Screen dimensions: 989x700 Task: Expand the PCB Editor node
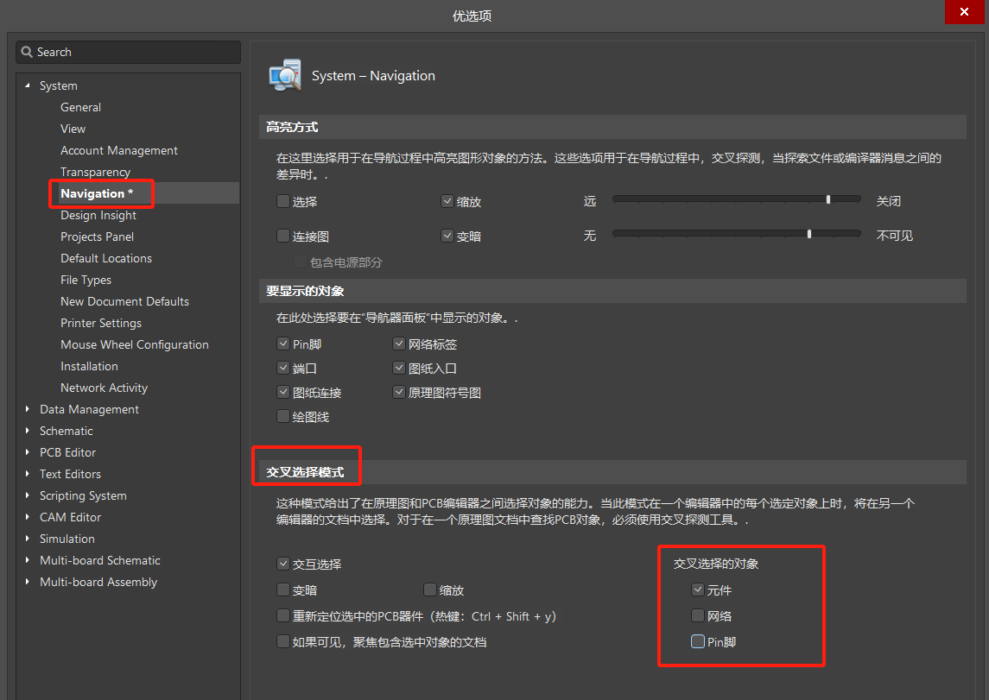coord(27,451)
